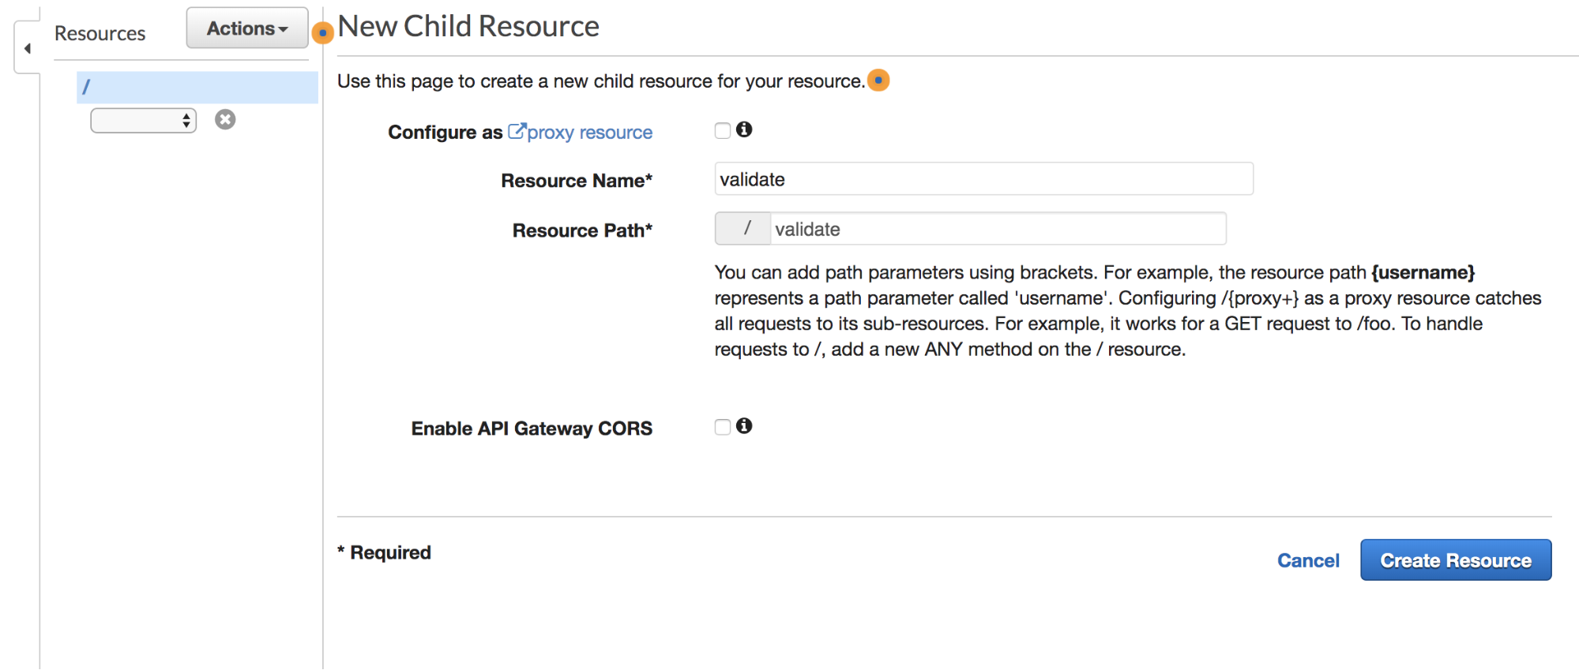The width and height of the screenshot is (1579, 670).
Task: Click the external link icon before proxy resource
Action: 516,131
